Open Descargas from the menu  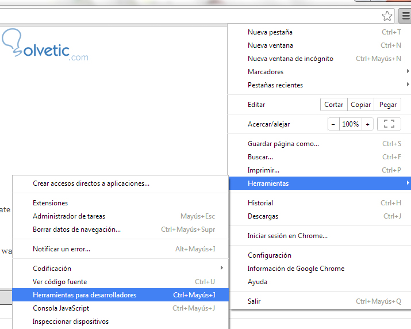[x=320, y=216]
